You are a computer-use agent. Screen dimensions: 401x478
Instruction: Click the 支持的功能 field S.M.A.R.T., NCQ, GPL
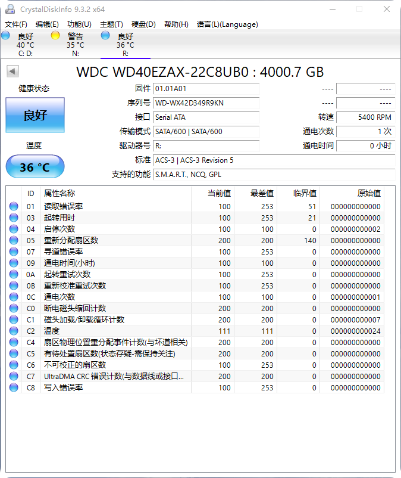click(274, 175)
